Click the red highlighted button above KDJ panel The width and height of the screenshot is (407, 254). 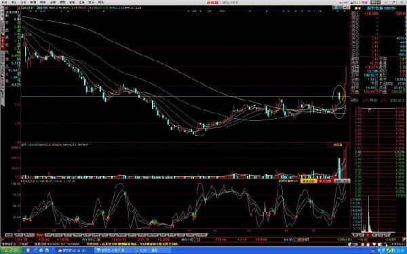(325, 181)
